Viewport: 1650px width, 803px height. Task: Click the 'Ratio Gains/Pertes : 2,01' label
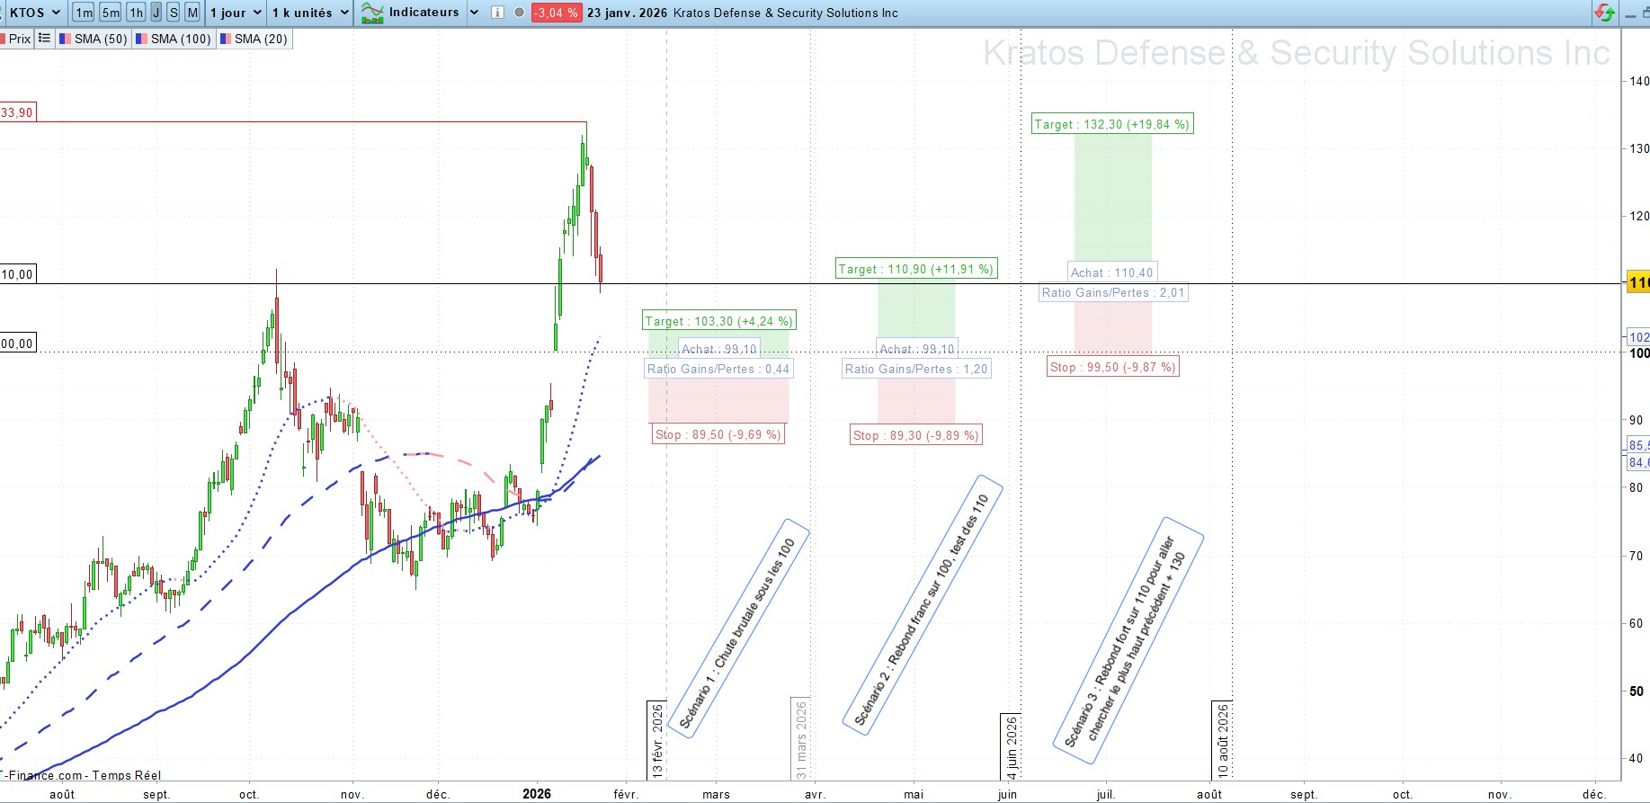(1113, 292)
